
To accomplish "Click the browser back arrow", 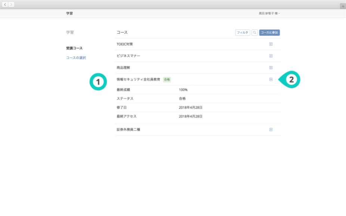I will click(x=5, y=4).
